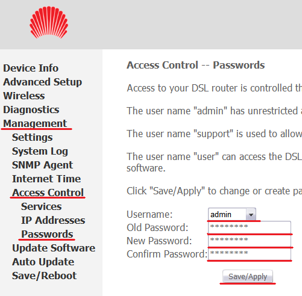Open Advanced Setup menu

pyautogui.click(x=43, y=82)
